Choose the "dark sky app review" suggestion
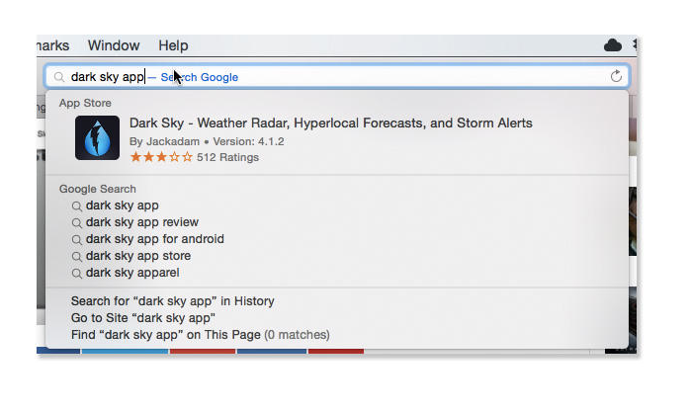 pos(142,222)
